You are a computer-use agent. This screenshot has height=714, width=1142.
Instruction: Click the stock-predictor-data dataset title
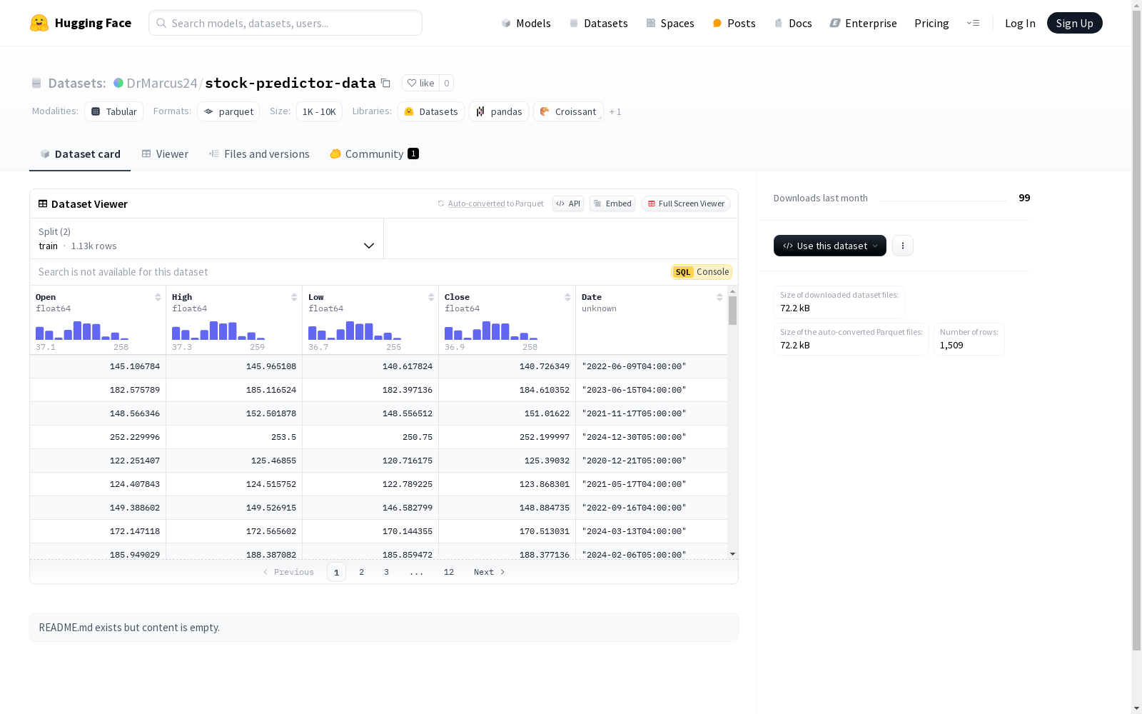pyautogui.click(x=290, y=83)
